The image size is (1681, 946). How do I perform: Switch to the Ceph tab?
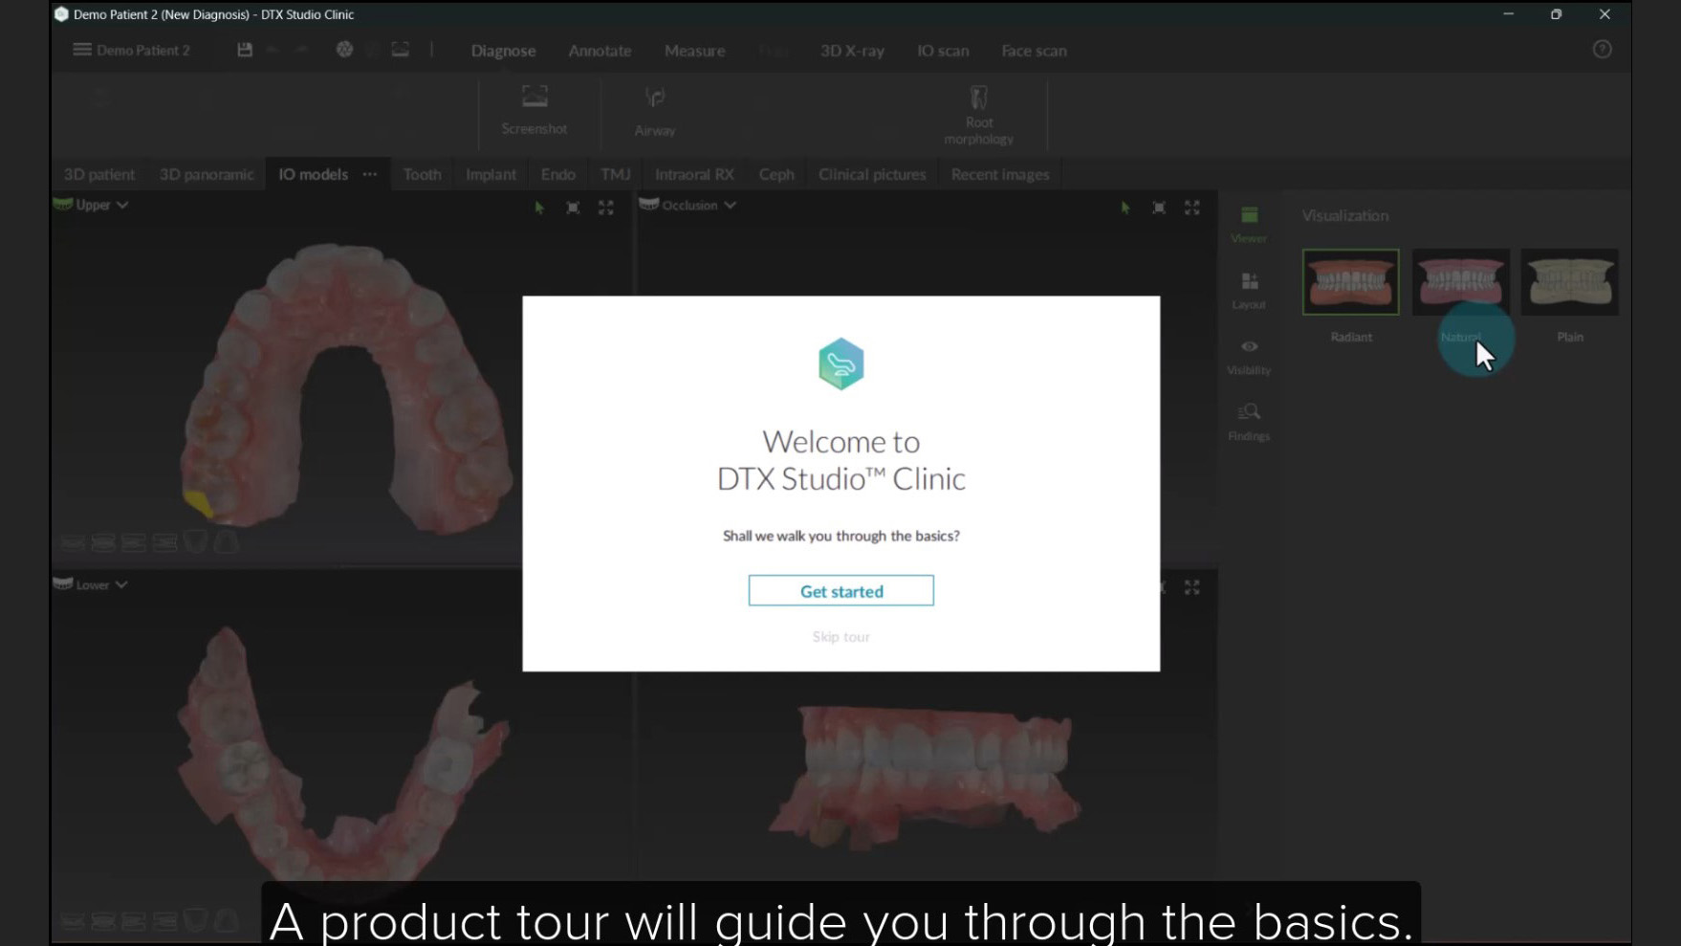(x=776, y=174)
